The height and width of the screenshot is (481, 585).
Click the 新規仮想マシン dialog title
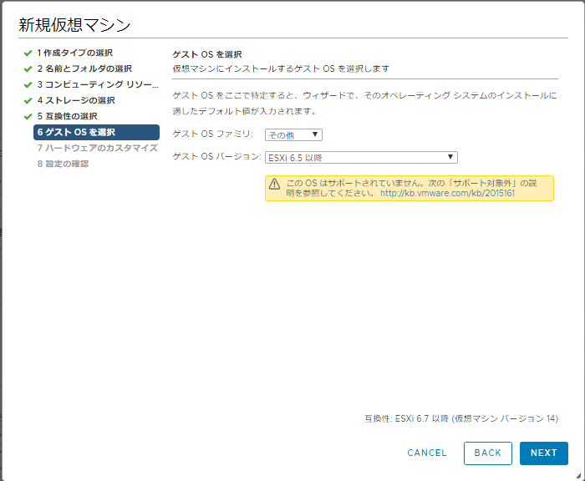(74, 25)
